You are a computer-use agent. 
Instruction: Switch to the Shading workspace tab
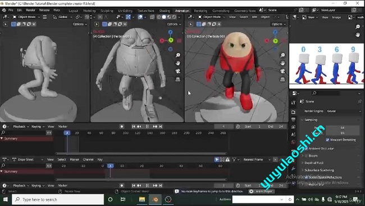click(x=165, y=11)
